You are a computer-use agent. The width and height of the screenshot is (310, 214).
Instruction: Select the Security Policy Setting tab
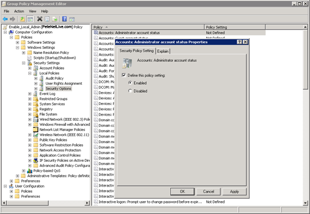click(x=136, y=51)
